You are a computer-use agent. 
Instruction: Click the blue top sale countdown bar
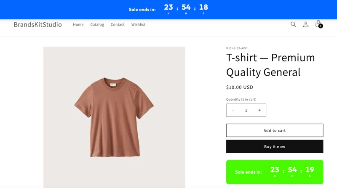point(168,10)
